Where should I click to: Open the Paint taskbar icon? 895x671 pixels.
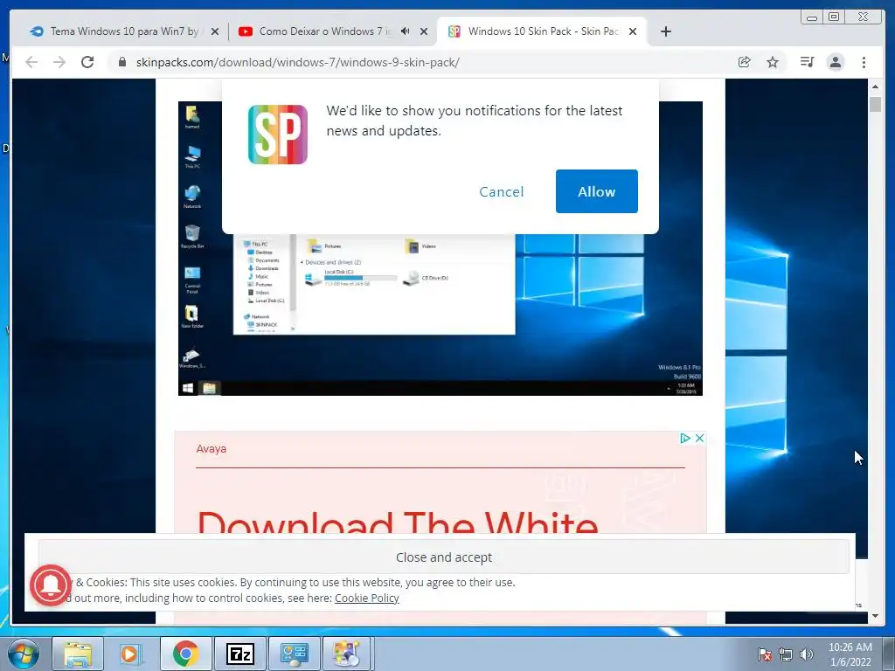(x=347, y=654)
